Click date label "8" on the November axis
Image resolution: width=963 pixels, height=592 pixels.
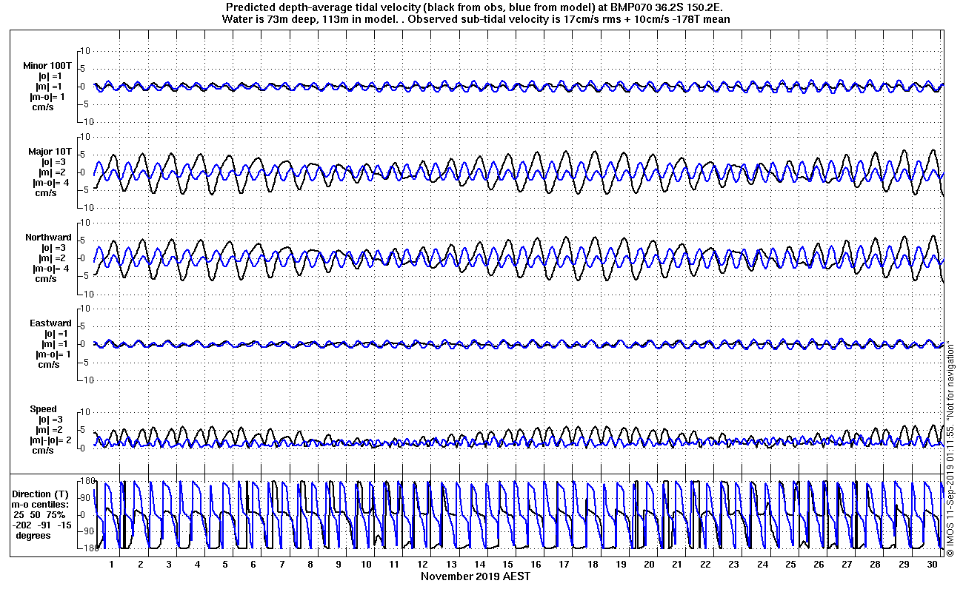[310, 565]
